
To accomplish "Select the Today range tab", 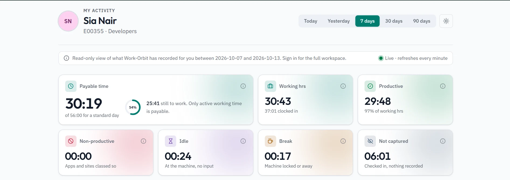I will (x=311, y=21).
